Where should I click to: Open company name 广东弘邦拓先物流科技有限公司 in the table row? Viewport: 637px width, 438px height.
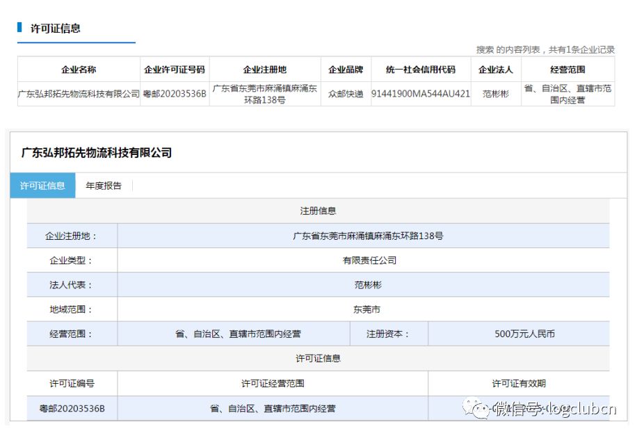coord(79,94)
